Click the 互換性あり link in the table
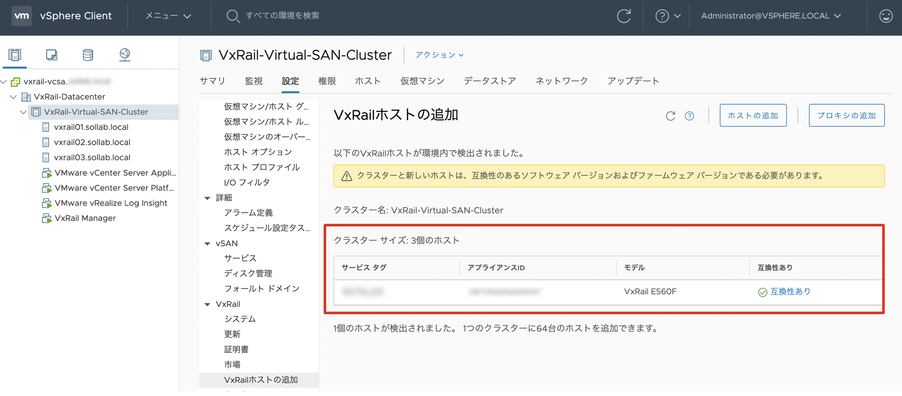Image resolution: width=902 pixels, height=396 pixels. click(790, 292)
